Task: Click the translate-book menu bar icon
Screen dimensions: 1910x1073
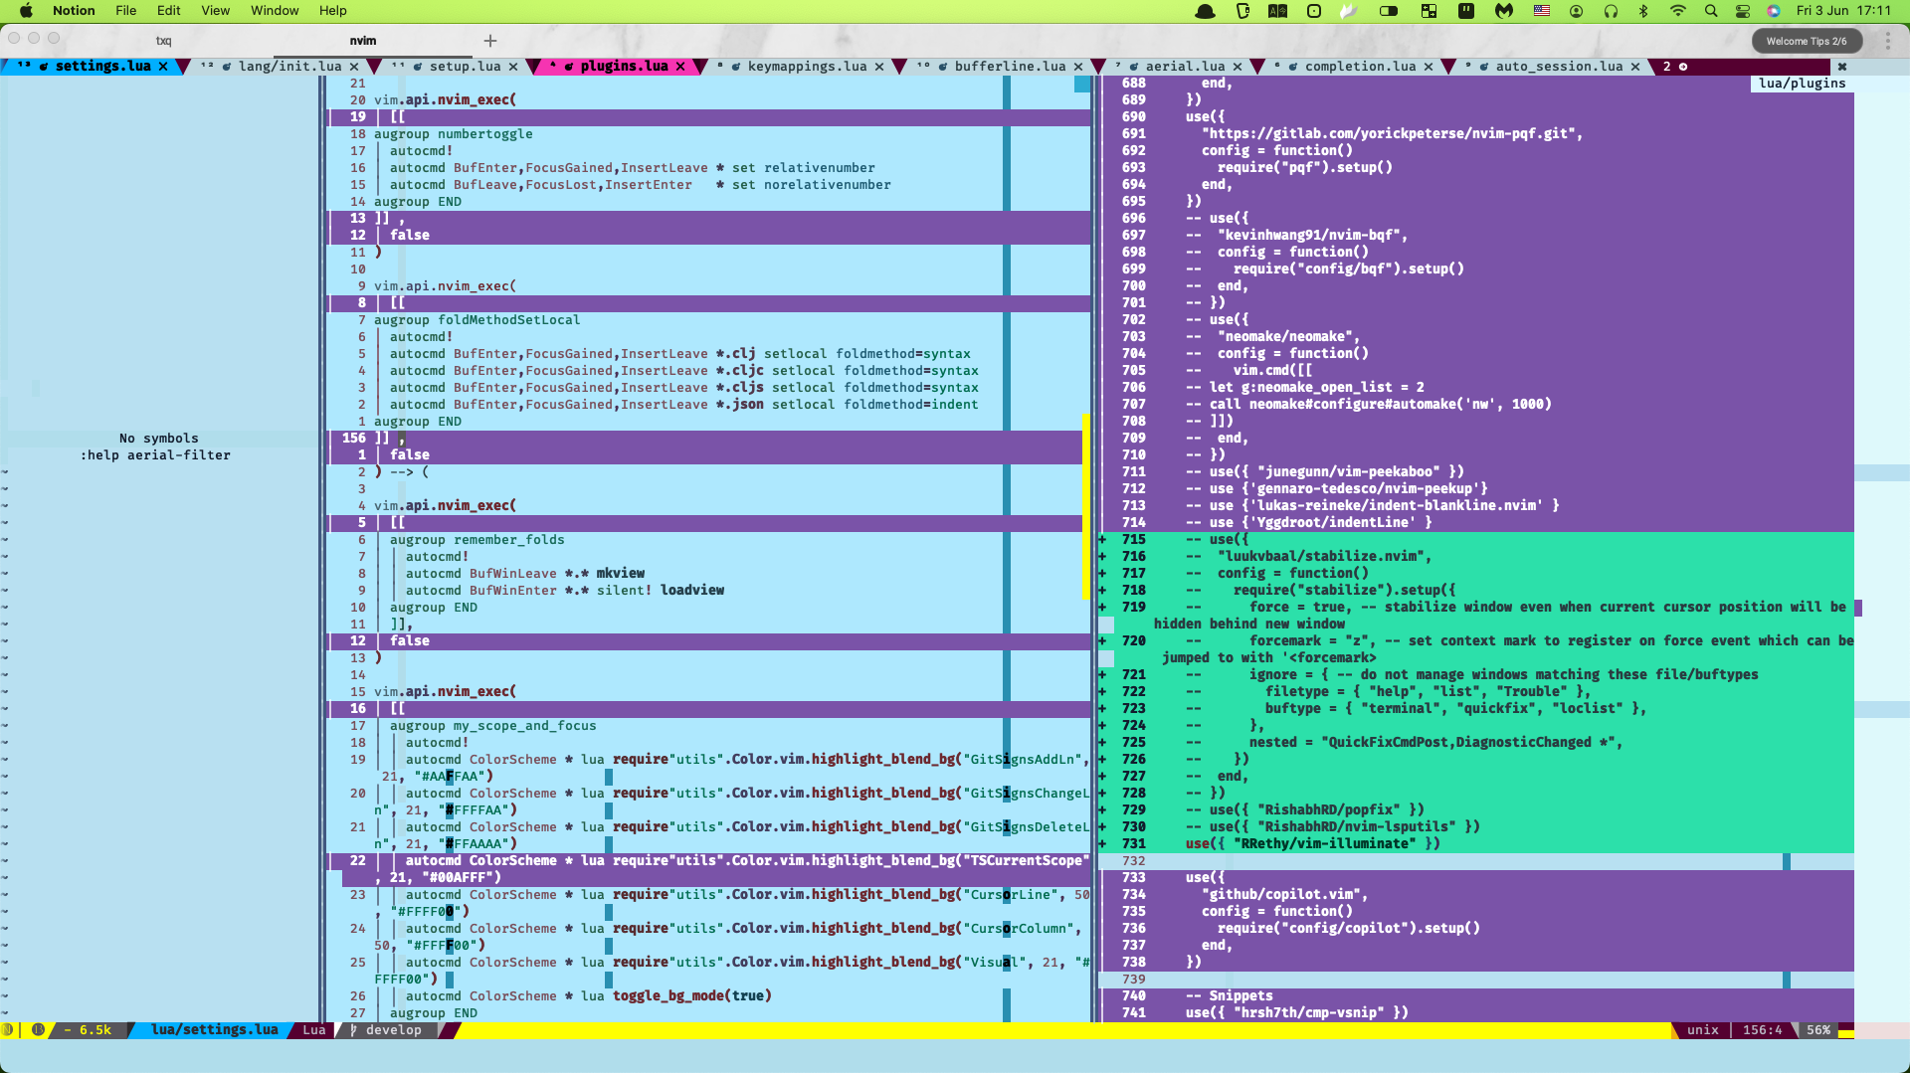Action: (1278, 11)
